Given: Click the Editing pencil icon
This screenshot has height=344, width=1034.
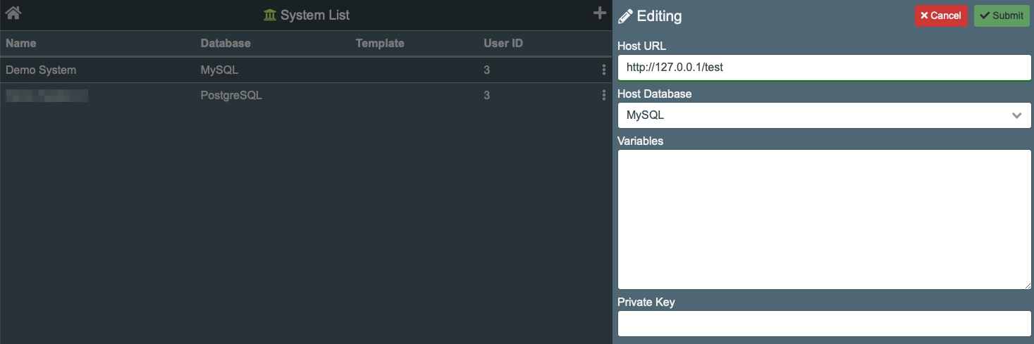Looking at the screenshot, I should (x=625, y=16).
